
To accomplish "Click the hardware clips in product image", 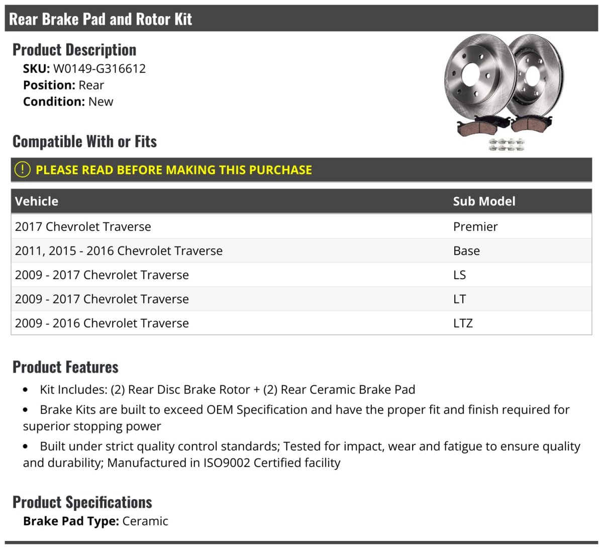I will [507, 145].
